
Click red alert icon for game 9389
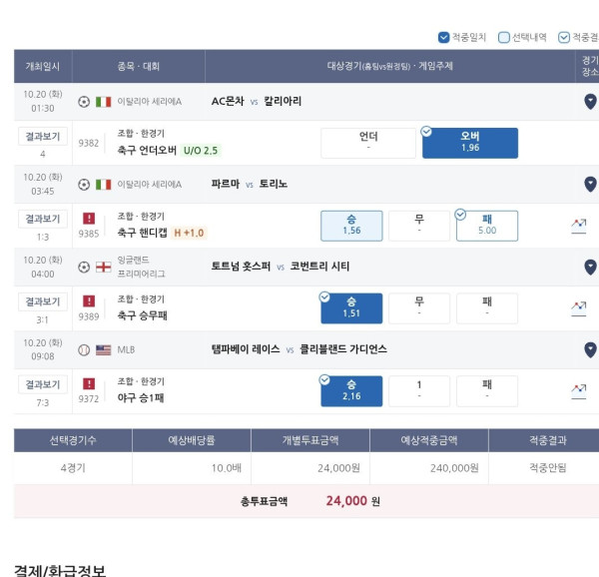89,301
